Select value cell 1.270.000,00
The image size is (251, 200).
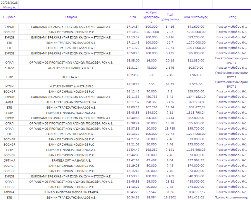click(196, 43)
